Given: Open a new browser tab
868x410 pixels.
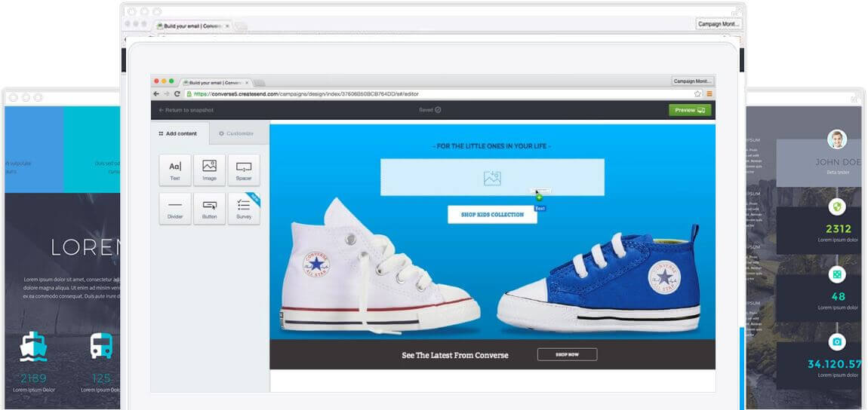Looking at the screenshot, I should (x=259, y=83).
